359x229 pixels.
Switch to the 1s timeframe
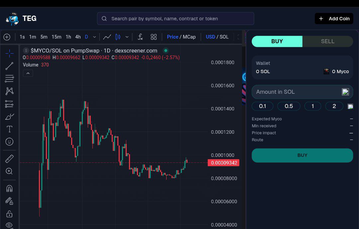coord(22,37)
